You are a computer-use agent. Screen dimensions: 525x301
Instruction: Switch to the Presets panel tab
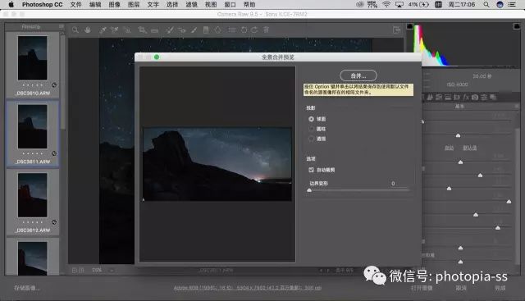click(484, 97)
